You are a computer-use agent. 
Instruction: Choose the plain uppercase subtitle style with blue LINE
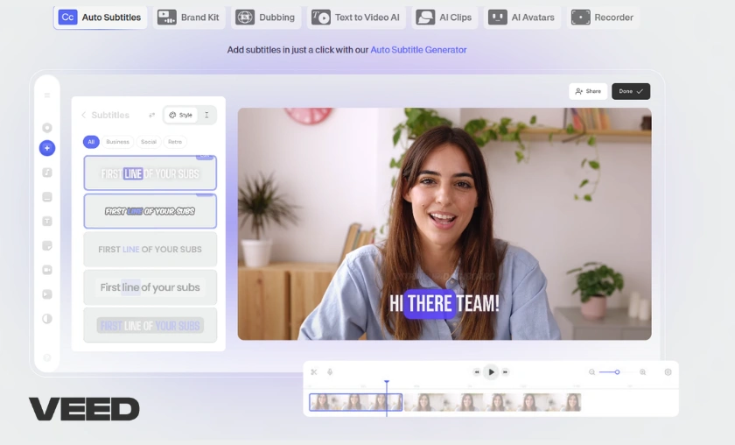point(150,250)
